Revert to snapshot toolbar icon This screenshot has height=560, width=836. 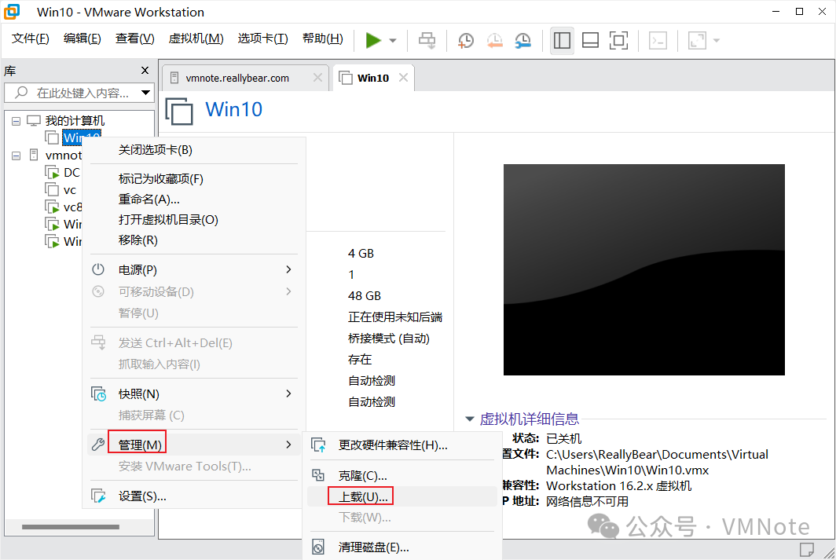point(494,41)
